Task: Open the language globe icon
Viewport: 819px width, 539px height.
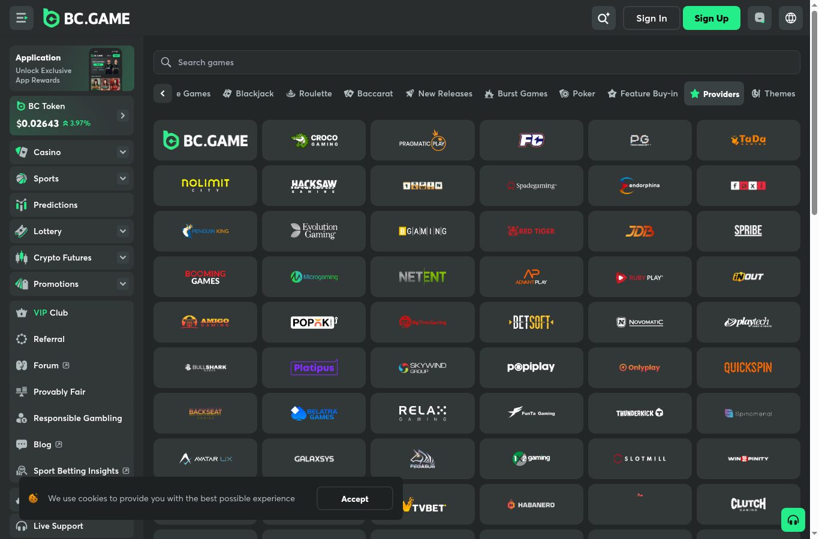Action: click(x=791, y=18)
